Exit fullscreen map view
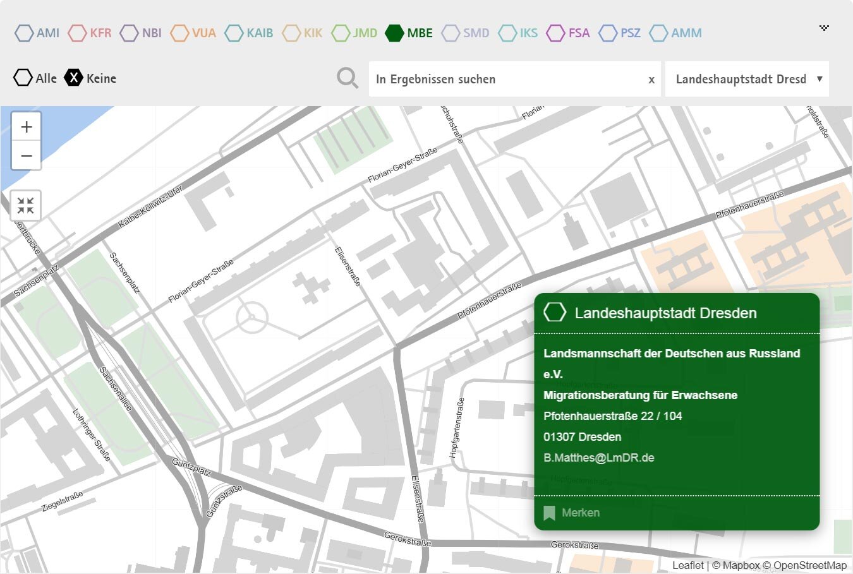853x574 pixels. (x=26, y=205)
